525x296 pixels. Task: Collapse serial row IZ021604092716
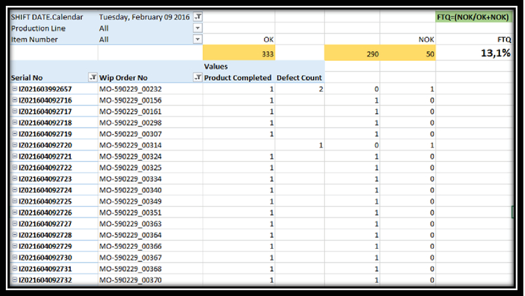14,100
